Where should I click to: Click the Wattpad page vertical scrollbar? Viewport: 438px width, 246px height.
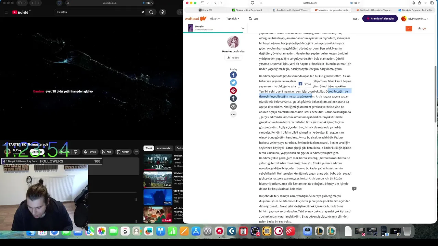436,94
